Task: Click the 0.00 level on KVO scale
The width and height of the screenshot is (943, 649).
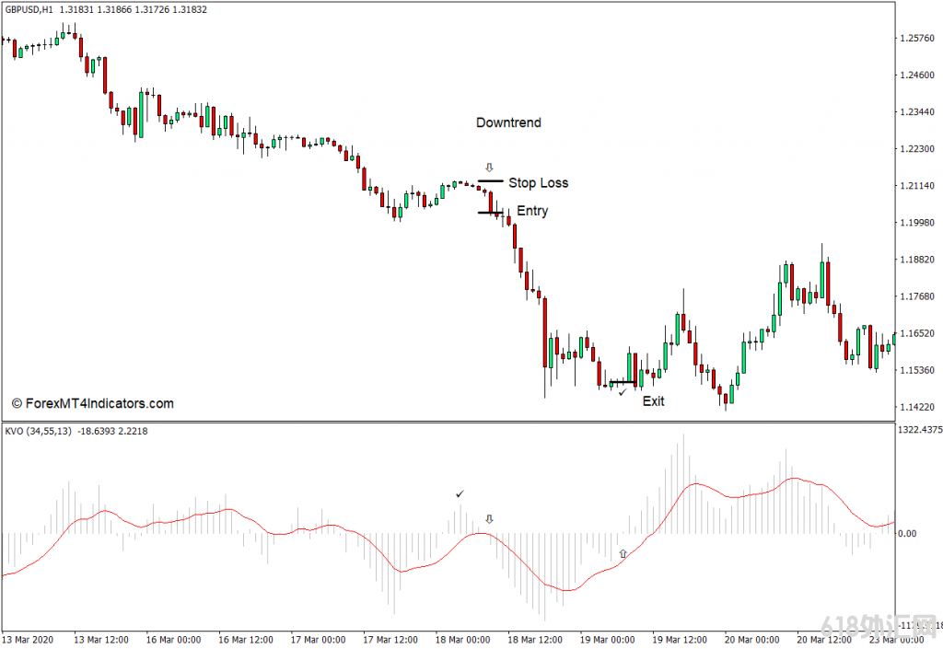Action: click(x=907, y=534)
